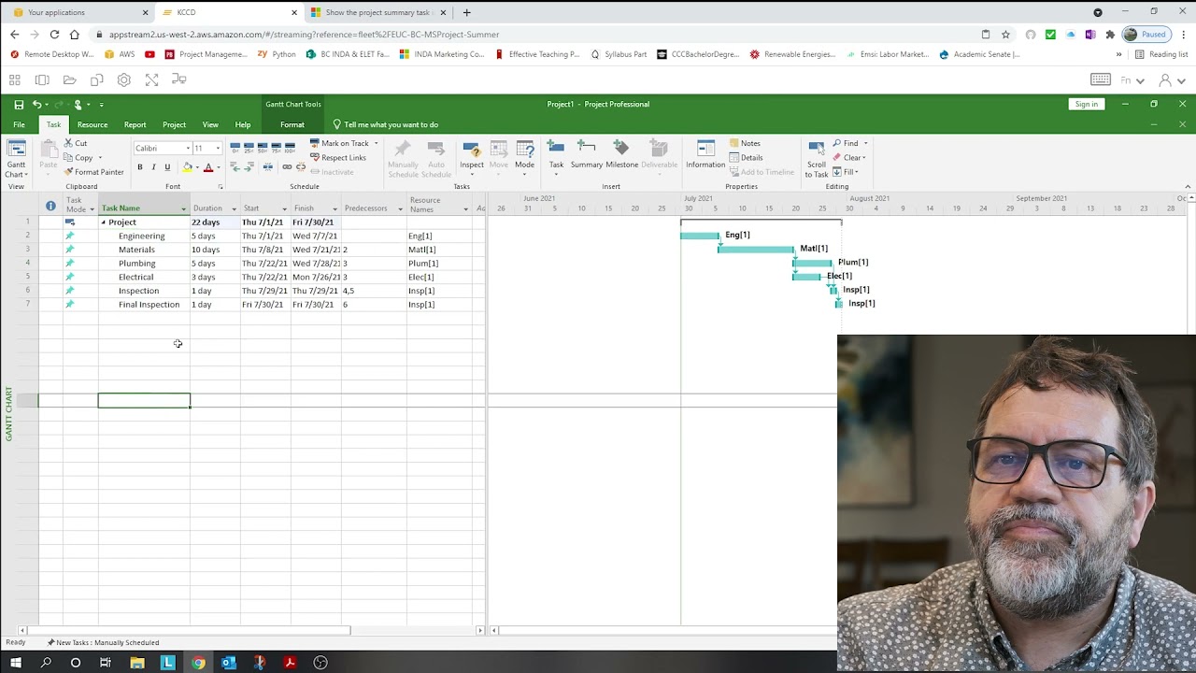The image size is (1196, 673).
Task: Click the Link Tasks chain icon
Action: [x=287, y=167]
